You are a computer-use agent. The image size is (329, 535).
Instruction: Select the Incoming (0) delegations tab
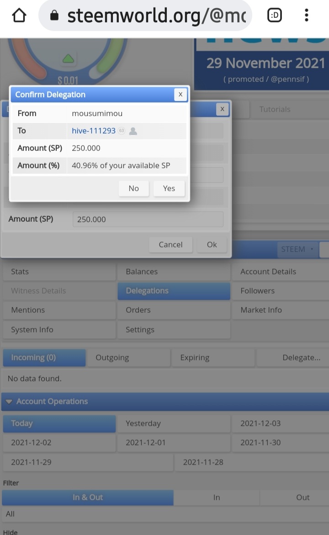(44, 358)
